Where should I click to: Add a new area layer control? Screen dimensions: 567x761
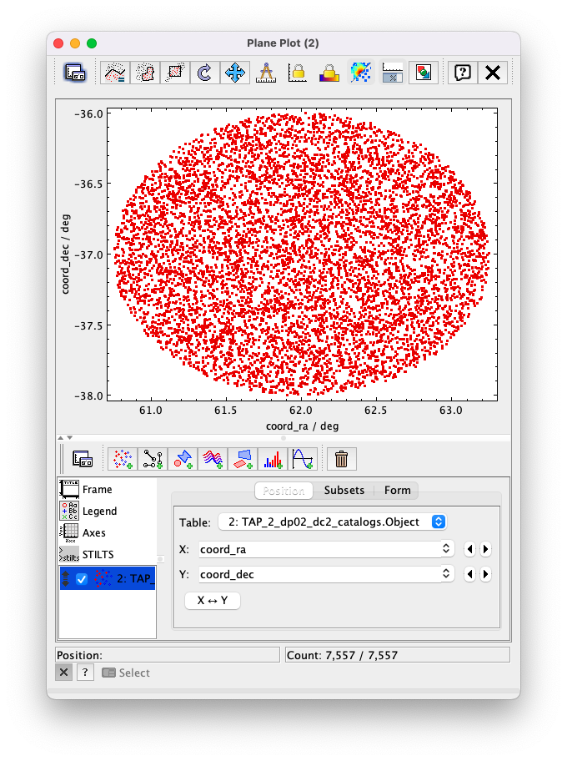pos(243,459)
